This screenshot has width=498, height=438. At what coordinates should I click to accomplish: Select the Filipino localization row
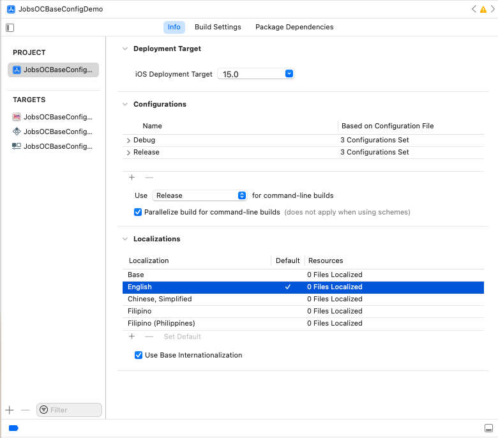click(303, 312)
